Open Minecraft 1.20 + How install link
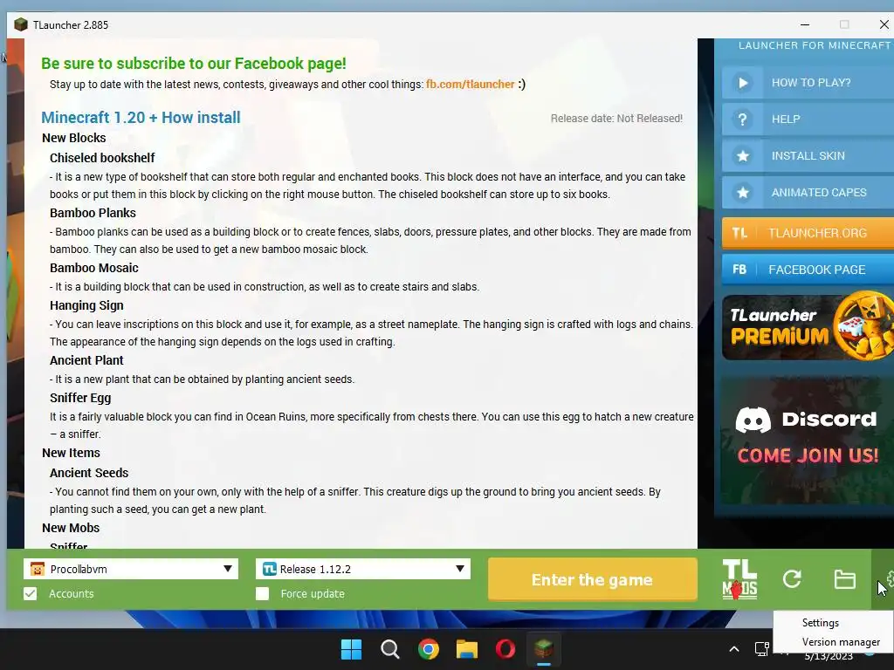 tap(141, 118)
